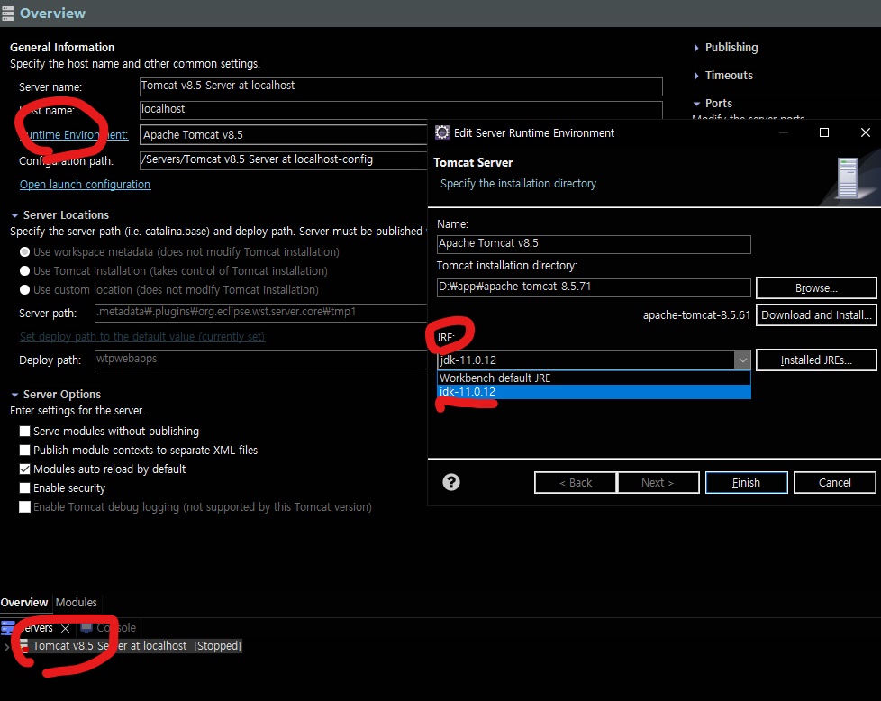Toggle the Enable security checkbox

click(24, 488)
